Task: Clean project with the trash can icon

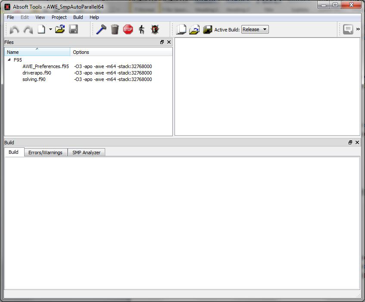Action: [115, 30]
